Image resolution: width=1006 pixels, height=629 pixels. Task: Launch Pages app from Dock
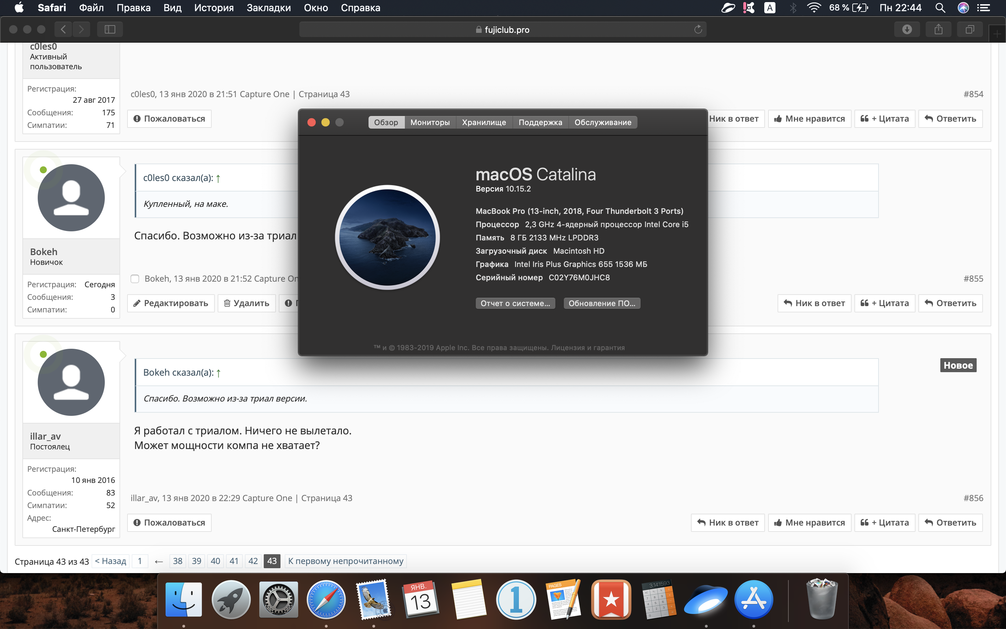tap(563, 600)
